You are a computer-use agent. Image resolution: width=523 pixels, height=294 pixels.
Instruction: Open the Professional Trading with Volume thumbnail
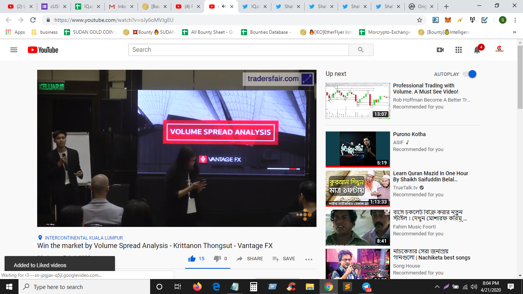pyautogui.click(x=358, y=100)
